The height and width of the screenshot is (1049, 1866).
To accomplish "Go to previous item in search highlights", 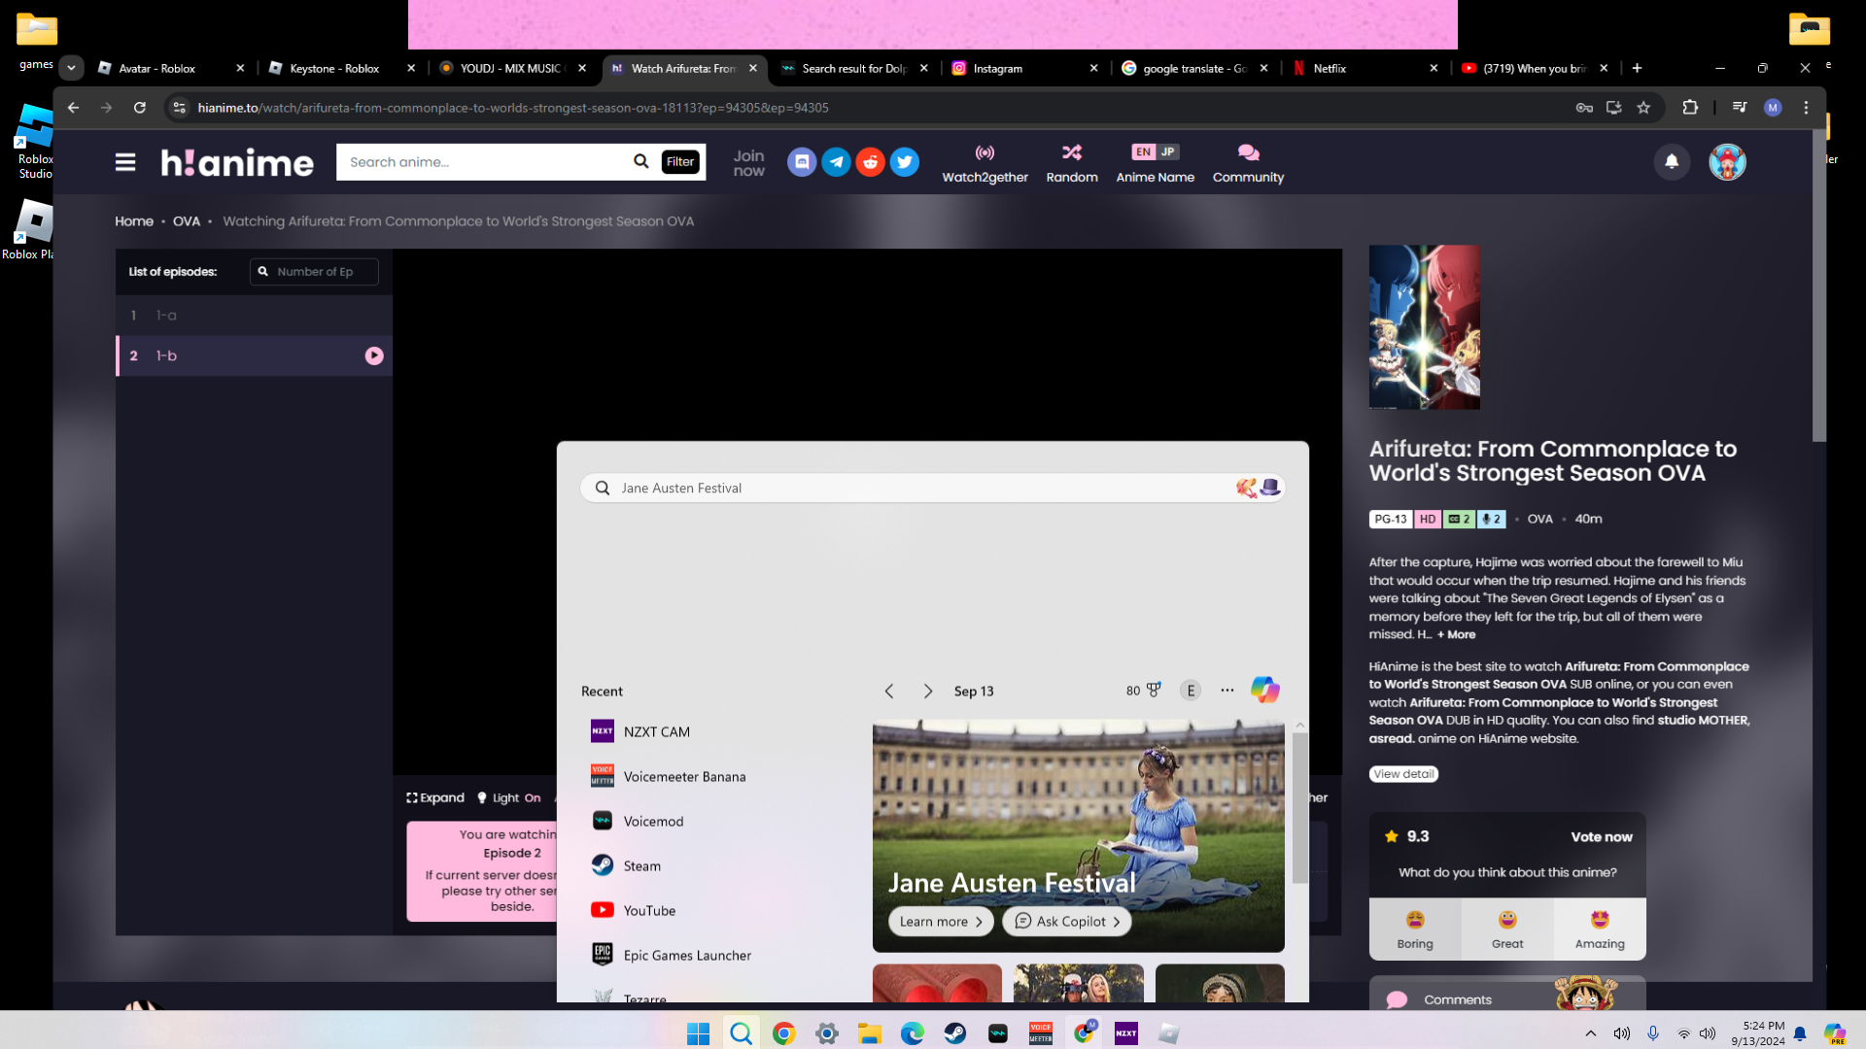I will click(x=888, y=691).
